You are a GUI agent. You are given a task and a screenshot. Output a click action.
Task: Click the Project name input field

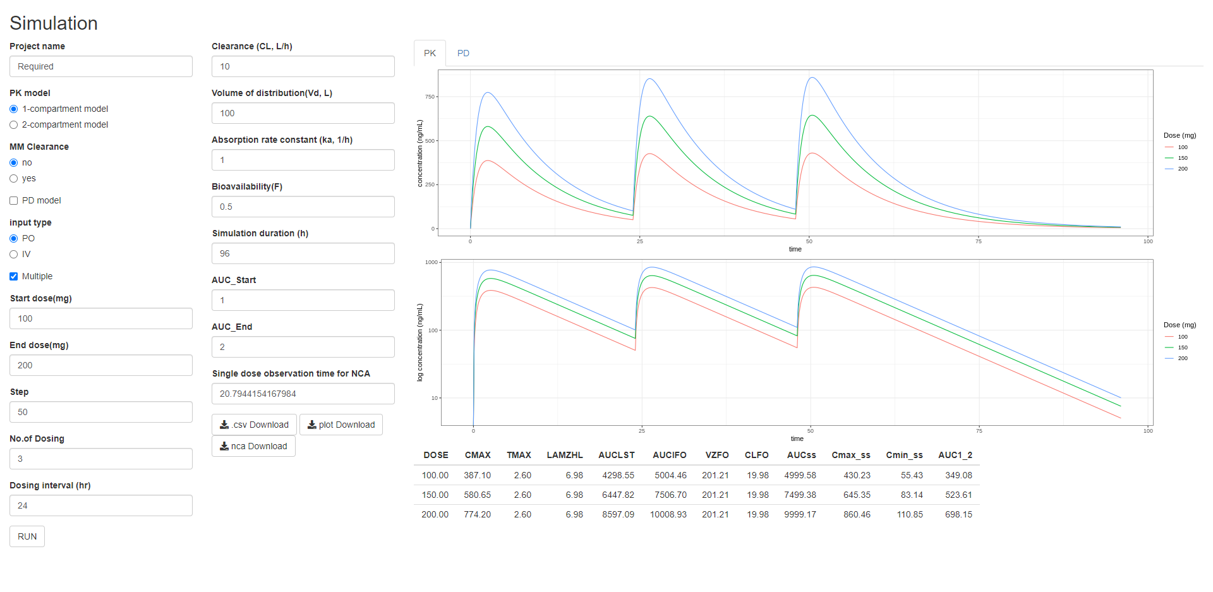100,66
